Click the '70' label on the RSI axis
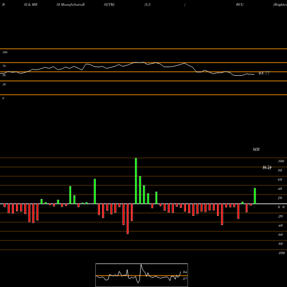The width and height of the screenshot is (287, 287). (4, 66)
